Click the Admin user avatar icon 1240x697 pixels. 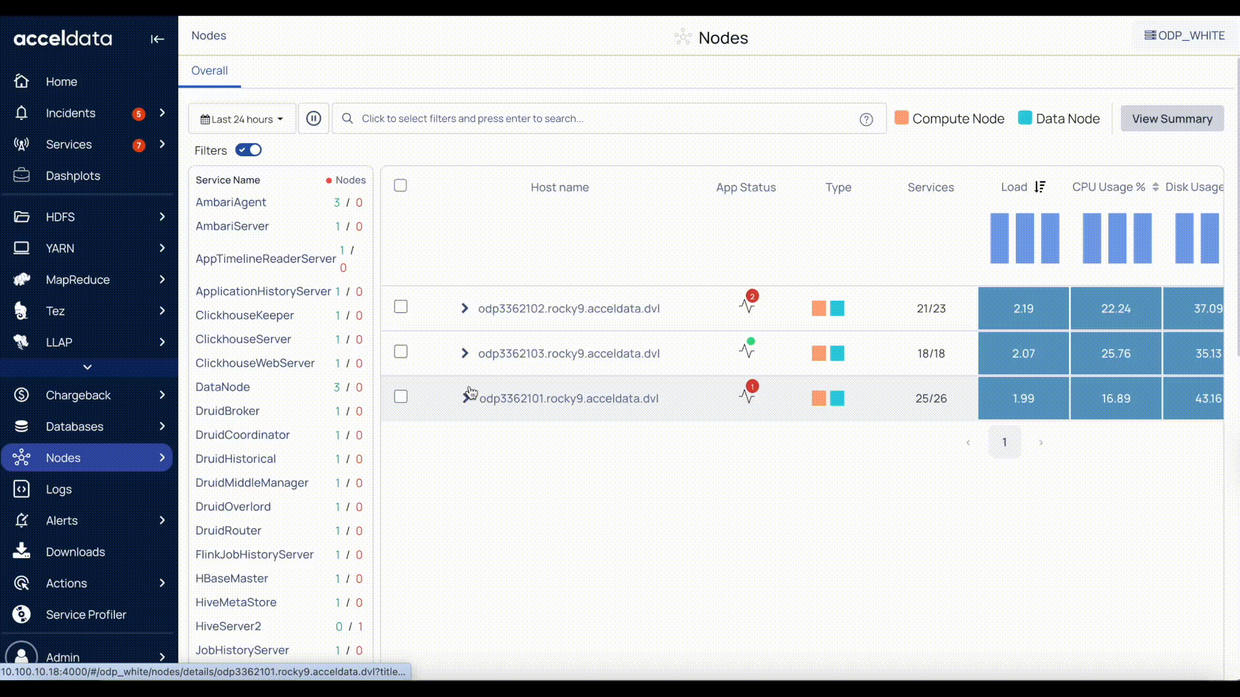[21, 656]
